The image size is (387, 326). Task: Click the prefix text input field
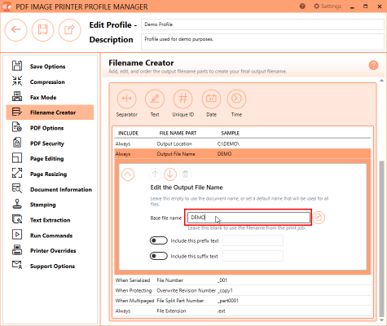pyautogui.click(x=253, y=240)
